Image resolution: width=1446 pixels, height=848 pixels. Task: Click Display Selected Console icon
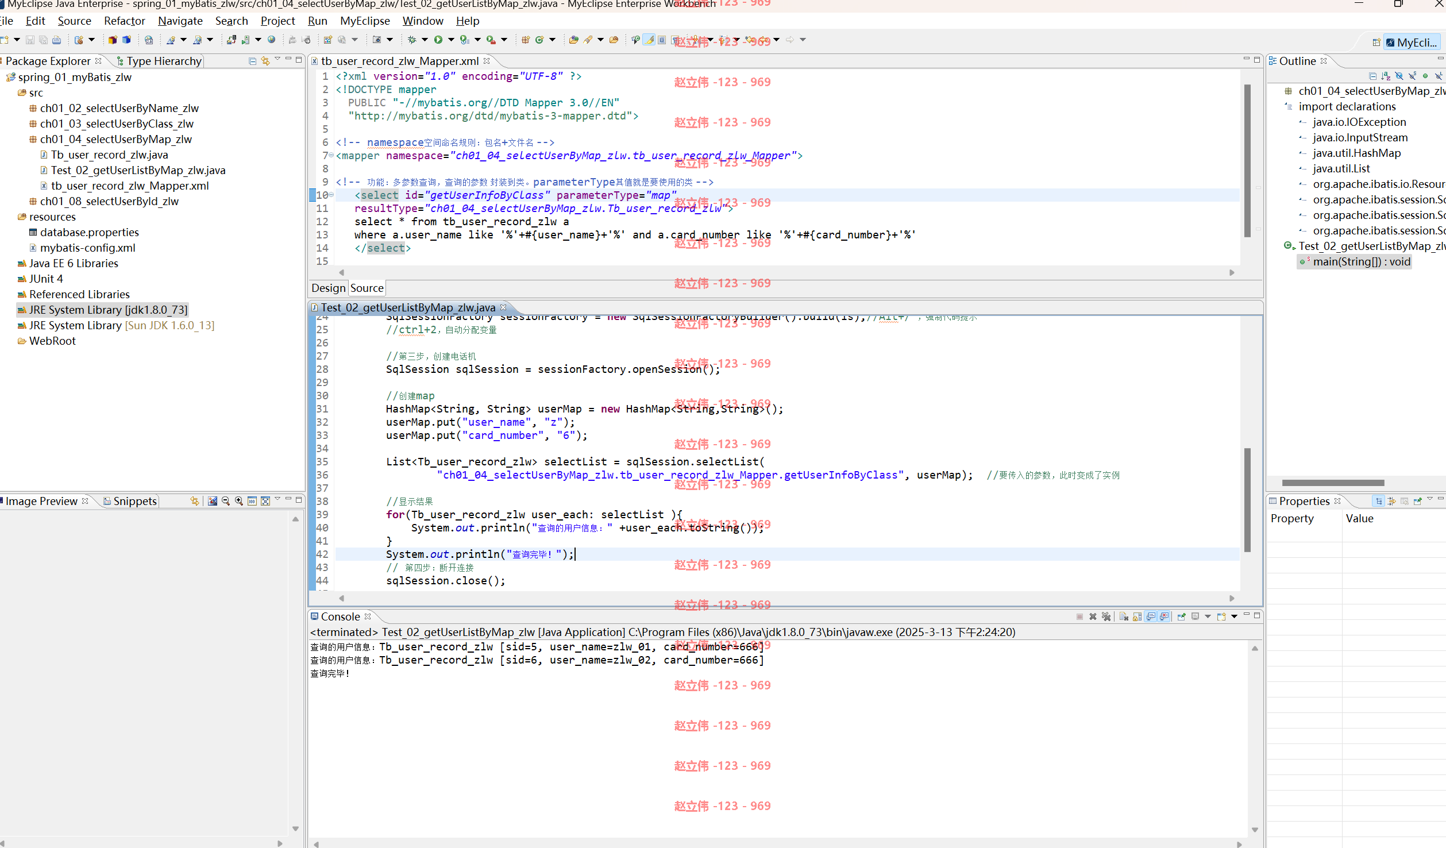click(1195, 616)
